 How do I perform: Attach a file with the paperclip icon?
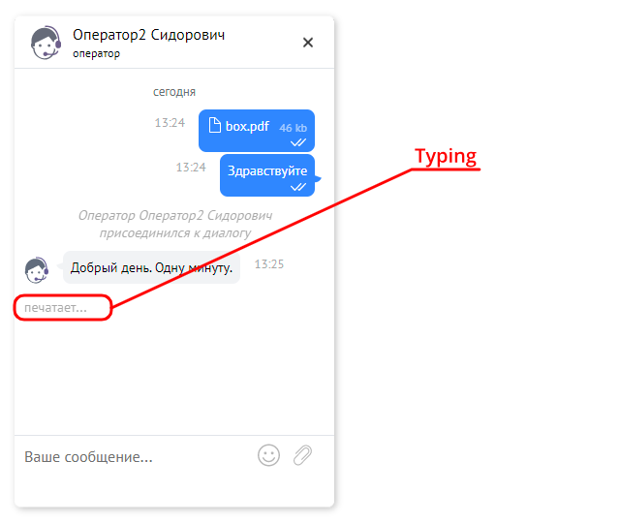pyautogui.click(x=302, y=455)
